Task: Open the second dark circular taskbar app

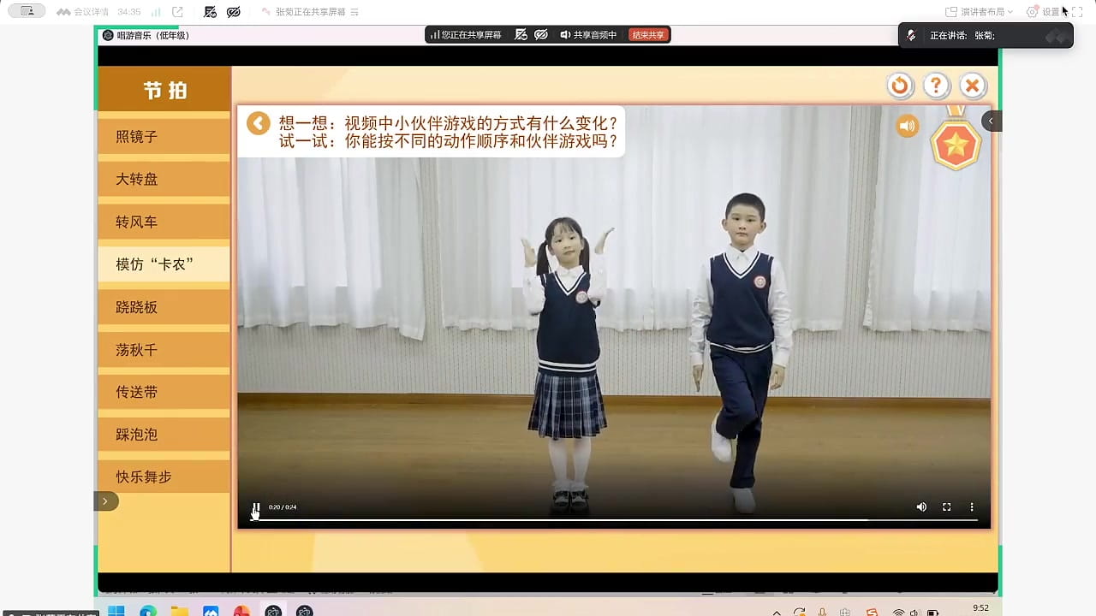Action: (x=304, y=612)
